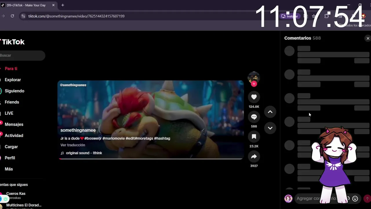Click the somethingnamee username on the video
This screenshot has height=209, width=371.
pos(78,130)
